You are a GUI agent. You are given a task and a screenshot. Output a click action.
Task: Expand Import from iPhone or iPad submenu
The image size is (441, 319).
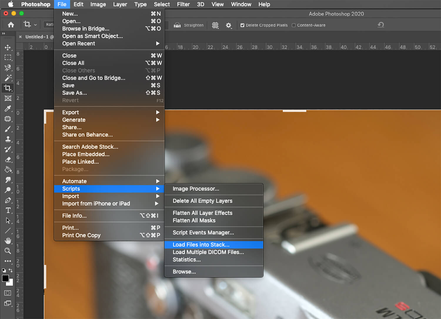pyautogui.click(x=109, y=204)
